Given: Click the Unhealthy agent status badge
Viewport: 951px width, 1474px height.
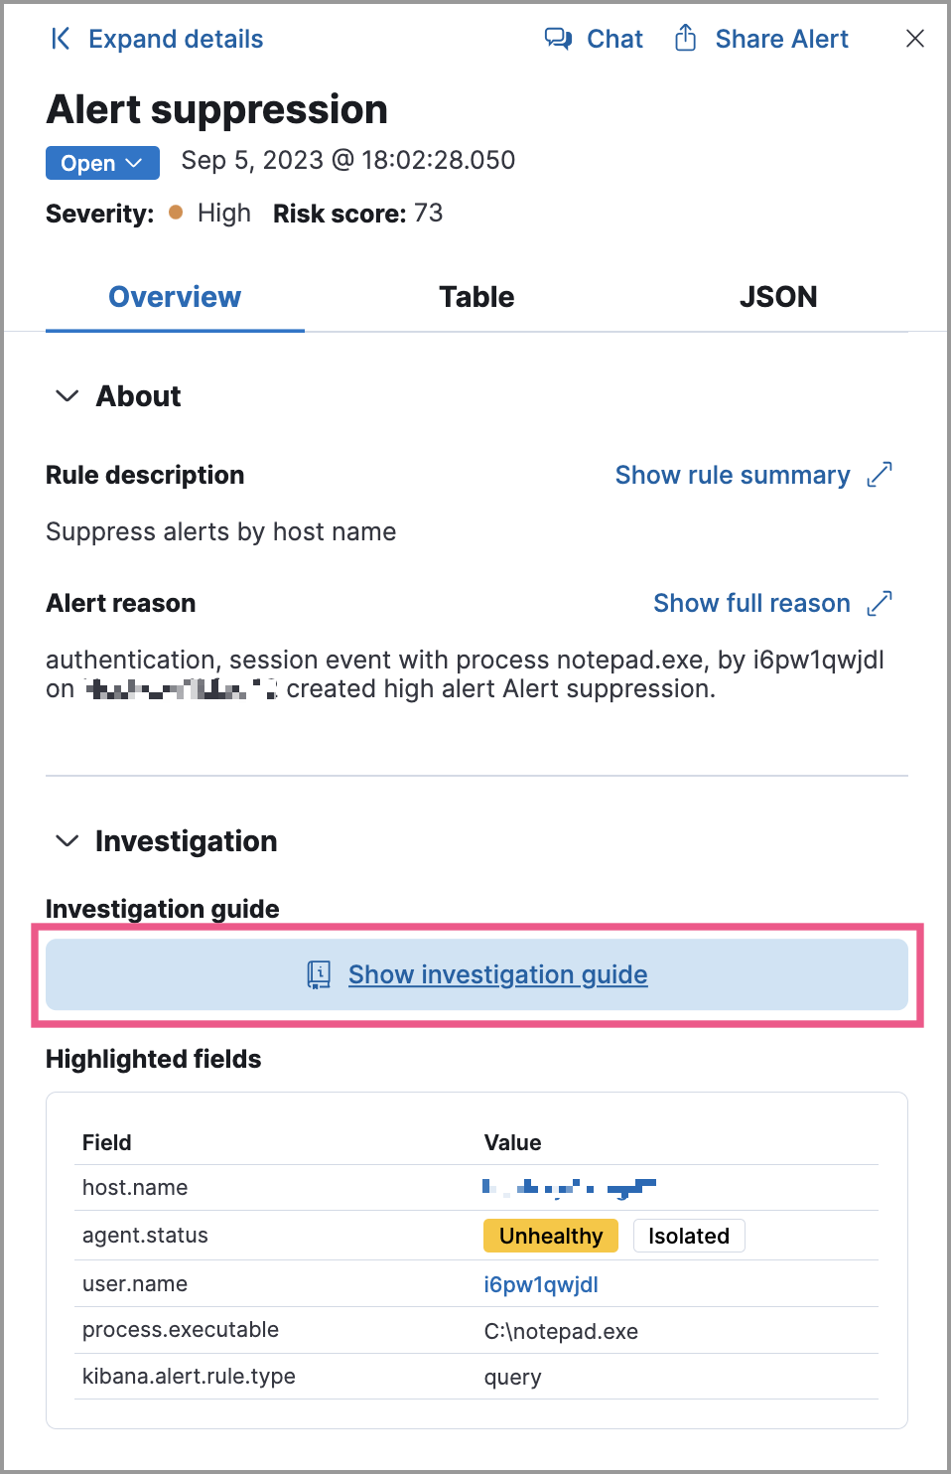Looking at the screenshot, I should 551,1236.
